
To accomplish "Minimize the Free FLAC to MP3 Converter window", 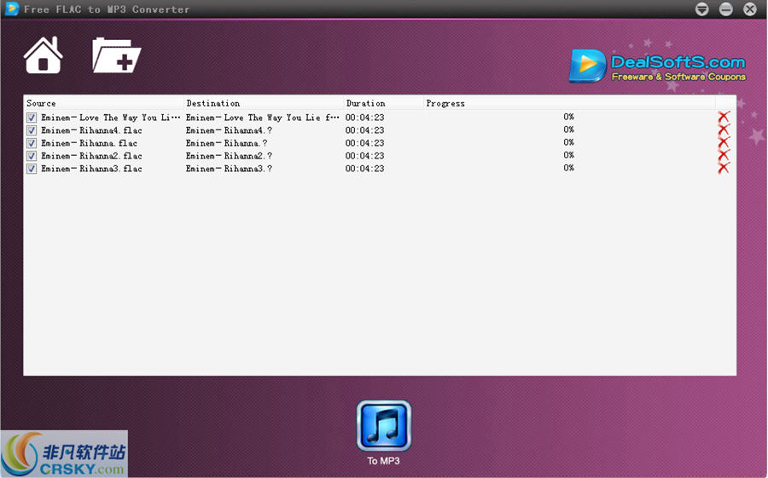I will (x=726, y=9).
